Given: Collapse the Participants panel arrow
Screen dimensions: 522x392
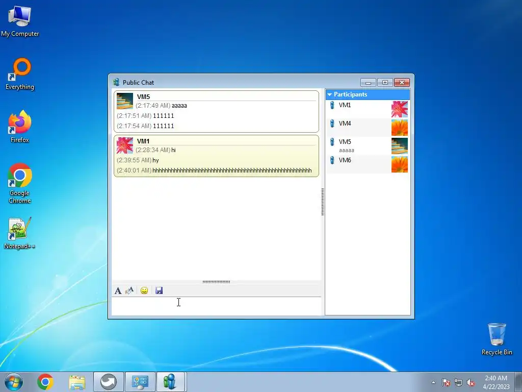Looking at the screenshot, I should (x=330, y=94).
